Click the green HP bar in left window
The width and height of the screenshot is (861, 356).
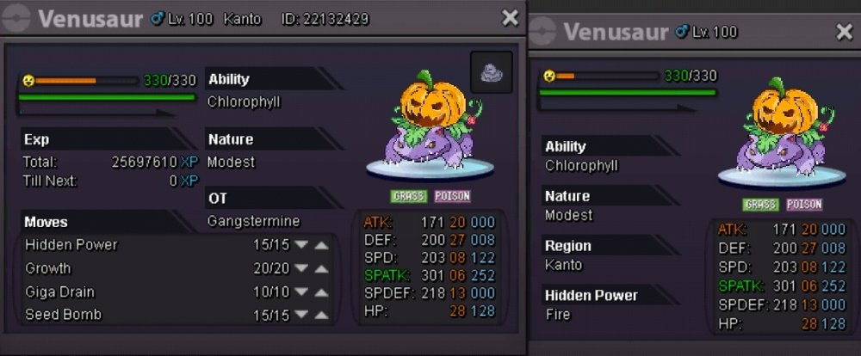tap(107, 97)
